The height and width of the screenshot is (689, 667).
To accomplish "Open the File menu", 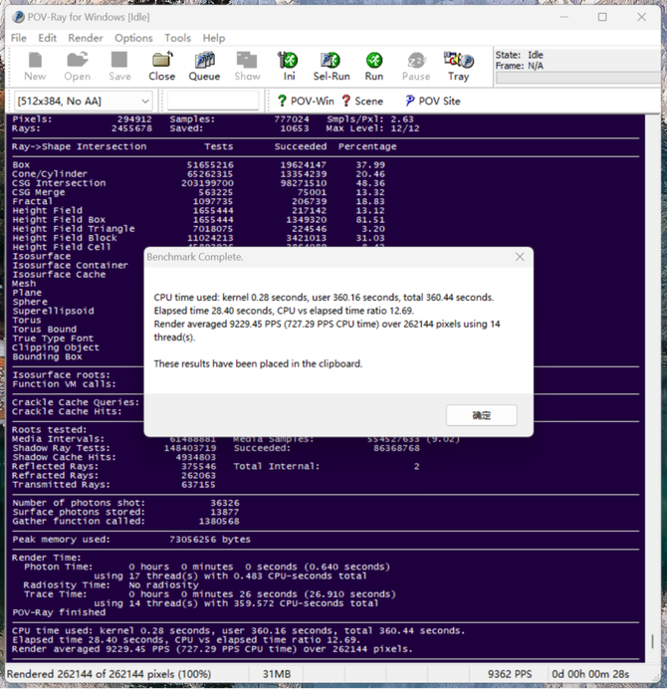I will tap(19, 38).
